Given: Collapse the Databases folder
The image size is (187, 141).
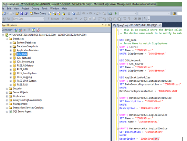Looking at the screenshot, I should coord(7,39).
